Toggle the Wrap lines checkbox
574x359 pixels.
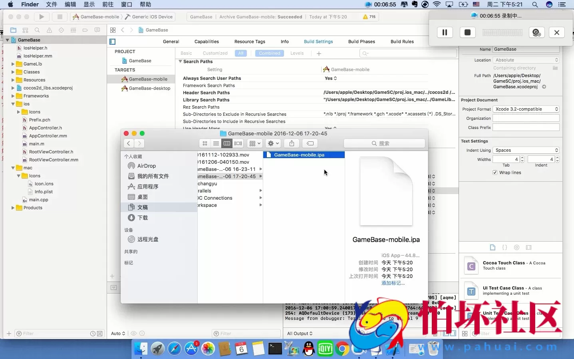tap(495, 173)
